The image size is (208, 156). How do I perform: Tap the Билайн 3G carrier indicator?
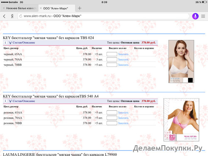tap(12, 2)
